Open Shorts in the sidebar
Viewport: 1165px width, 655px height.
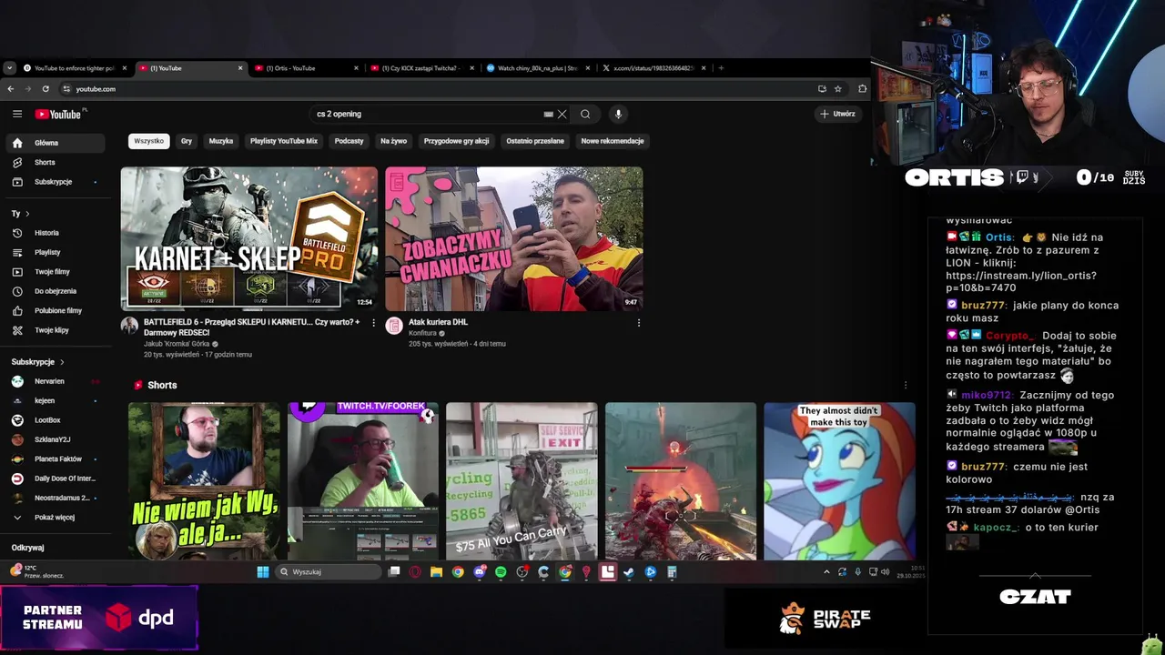tap(55, 162)
